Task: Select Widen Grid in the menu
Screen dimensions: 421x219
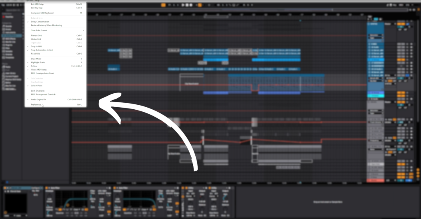Action: 36,39
